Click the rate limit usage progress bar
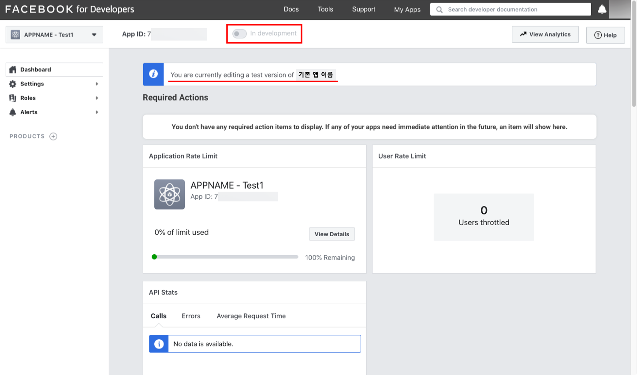Image resolution: width=637 pixels, height=375 pixels. click(225, 257)
